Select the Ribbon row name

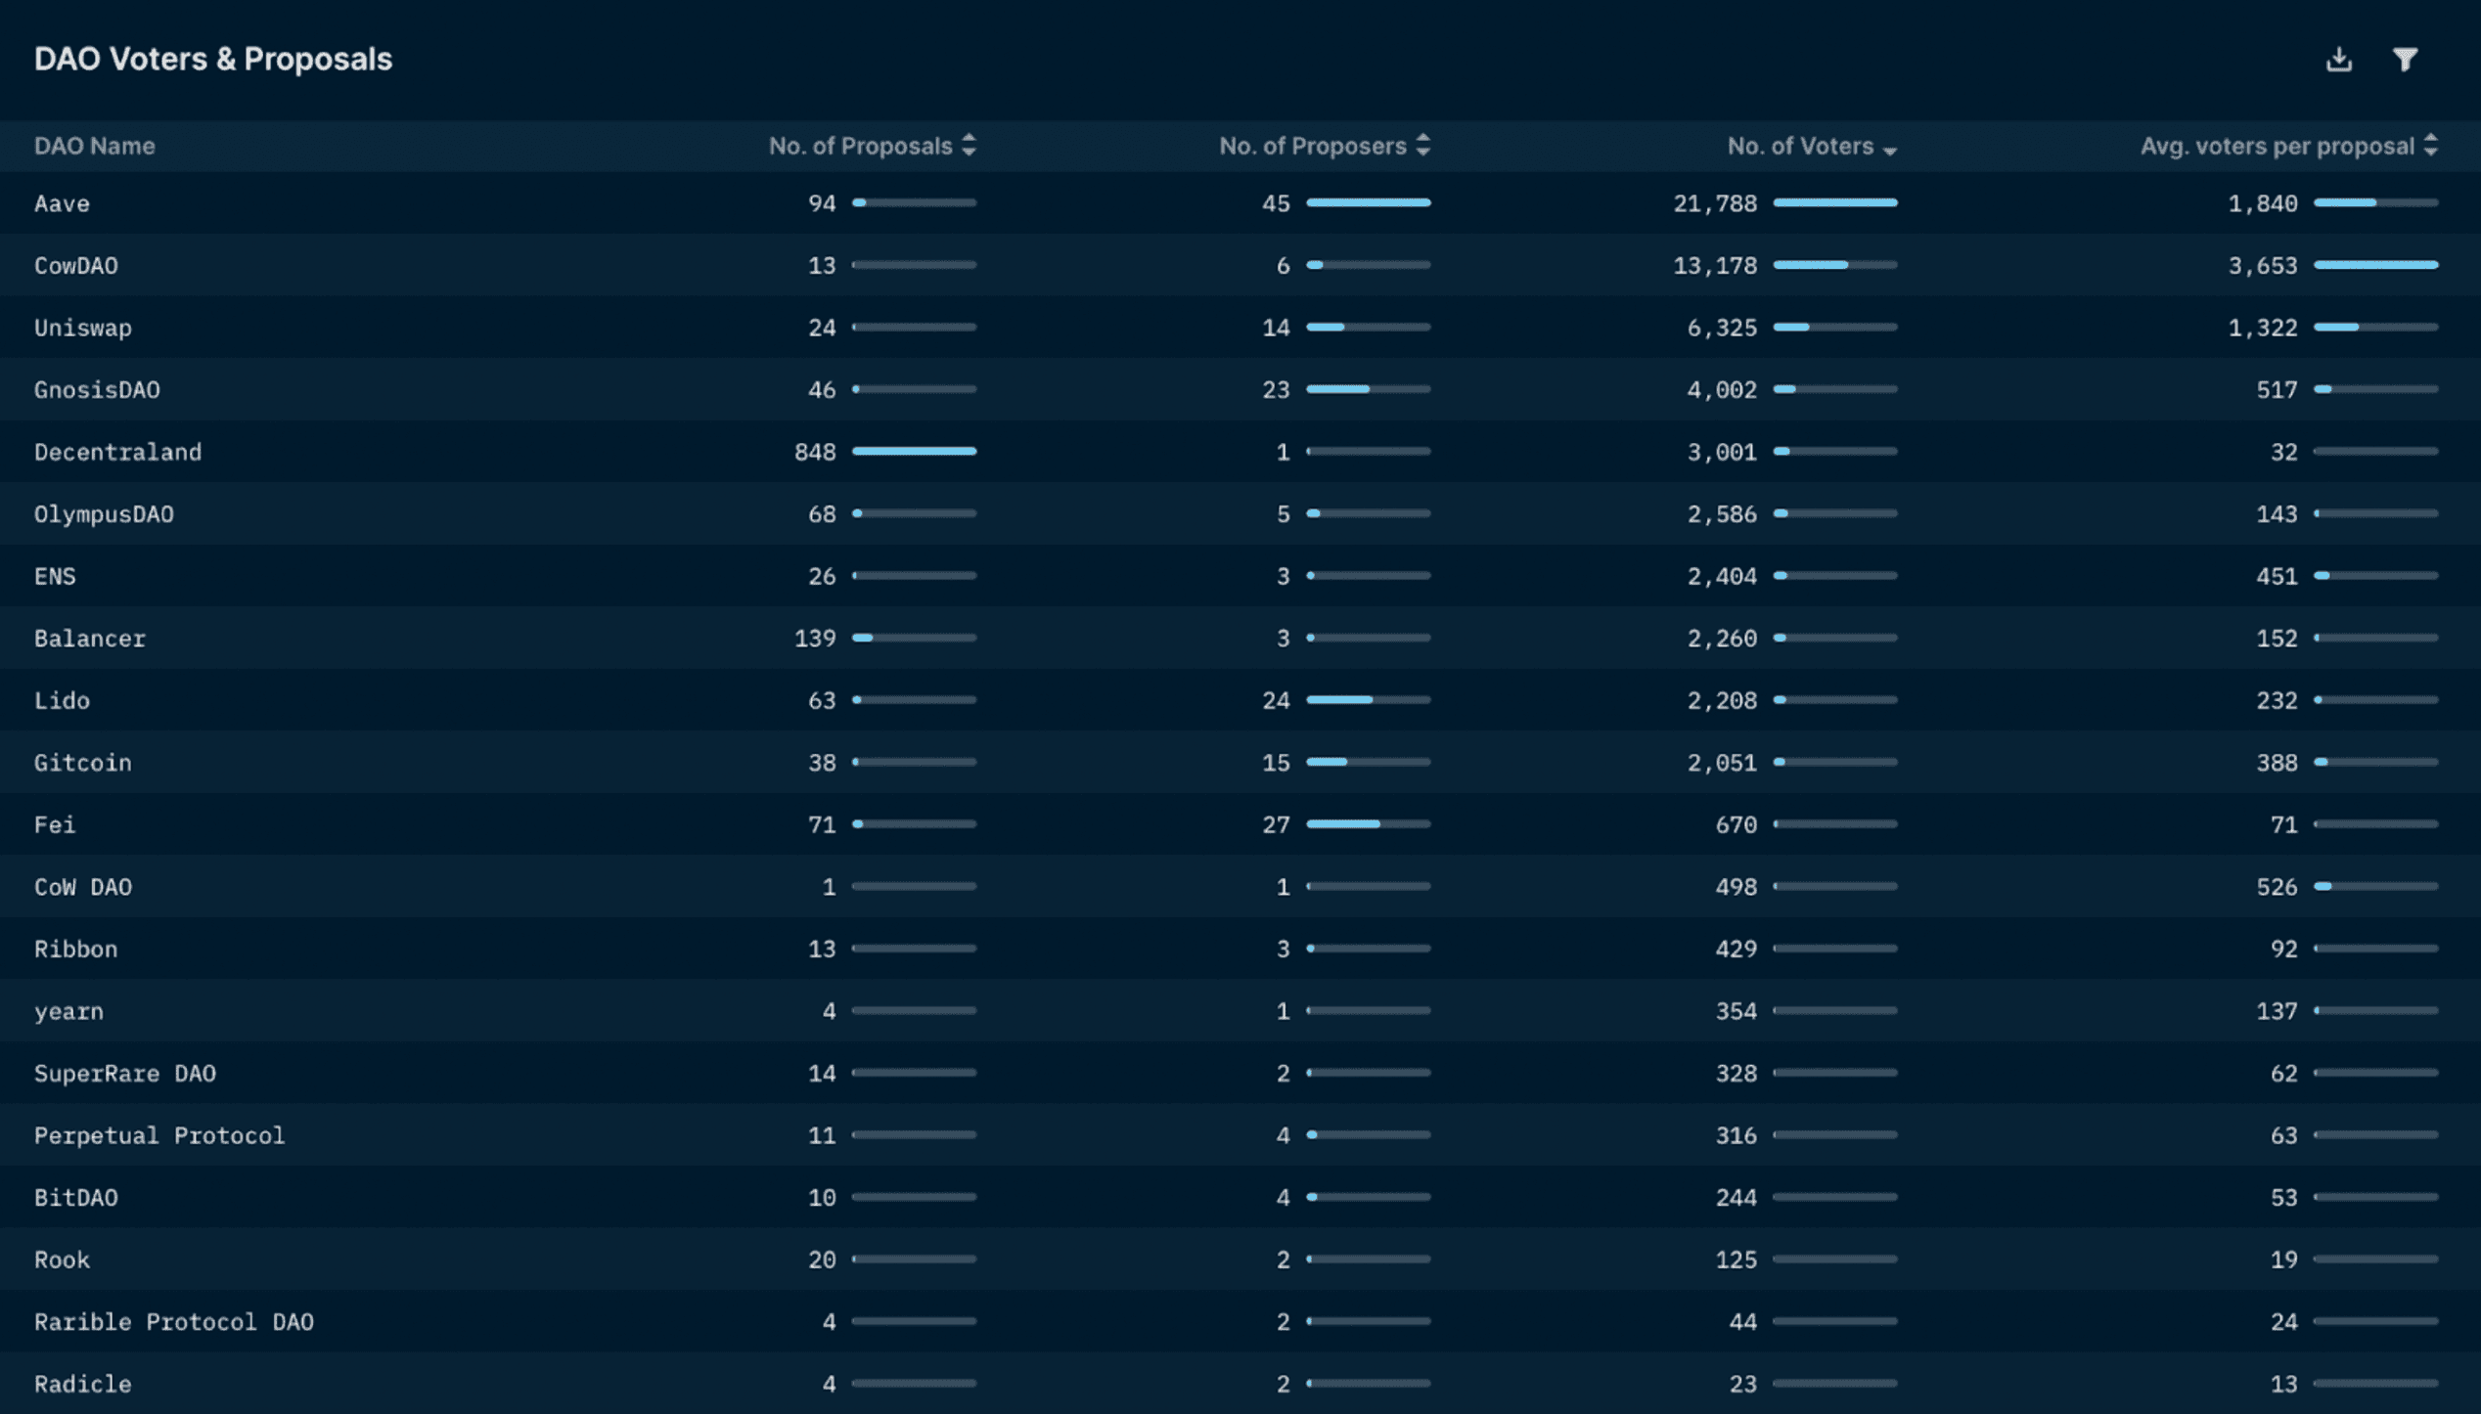pyautogui.click(x=76, y=949)
